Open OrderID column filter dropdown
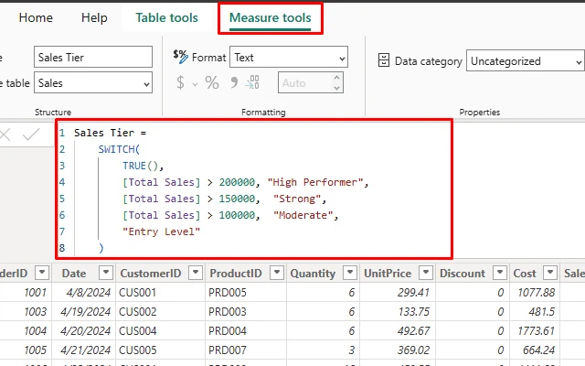Image resolution: width=585 pixels, height=366 pixels. 42,273
